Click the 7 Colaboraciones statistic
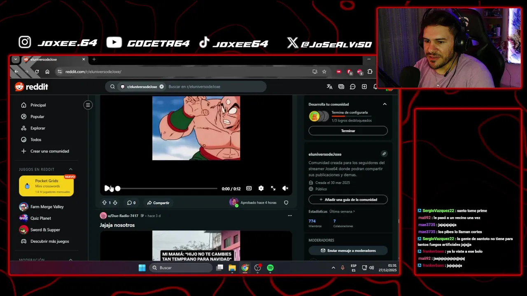 pos(343,223)
